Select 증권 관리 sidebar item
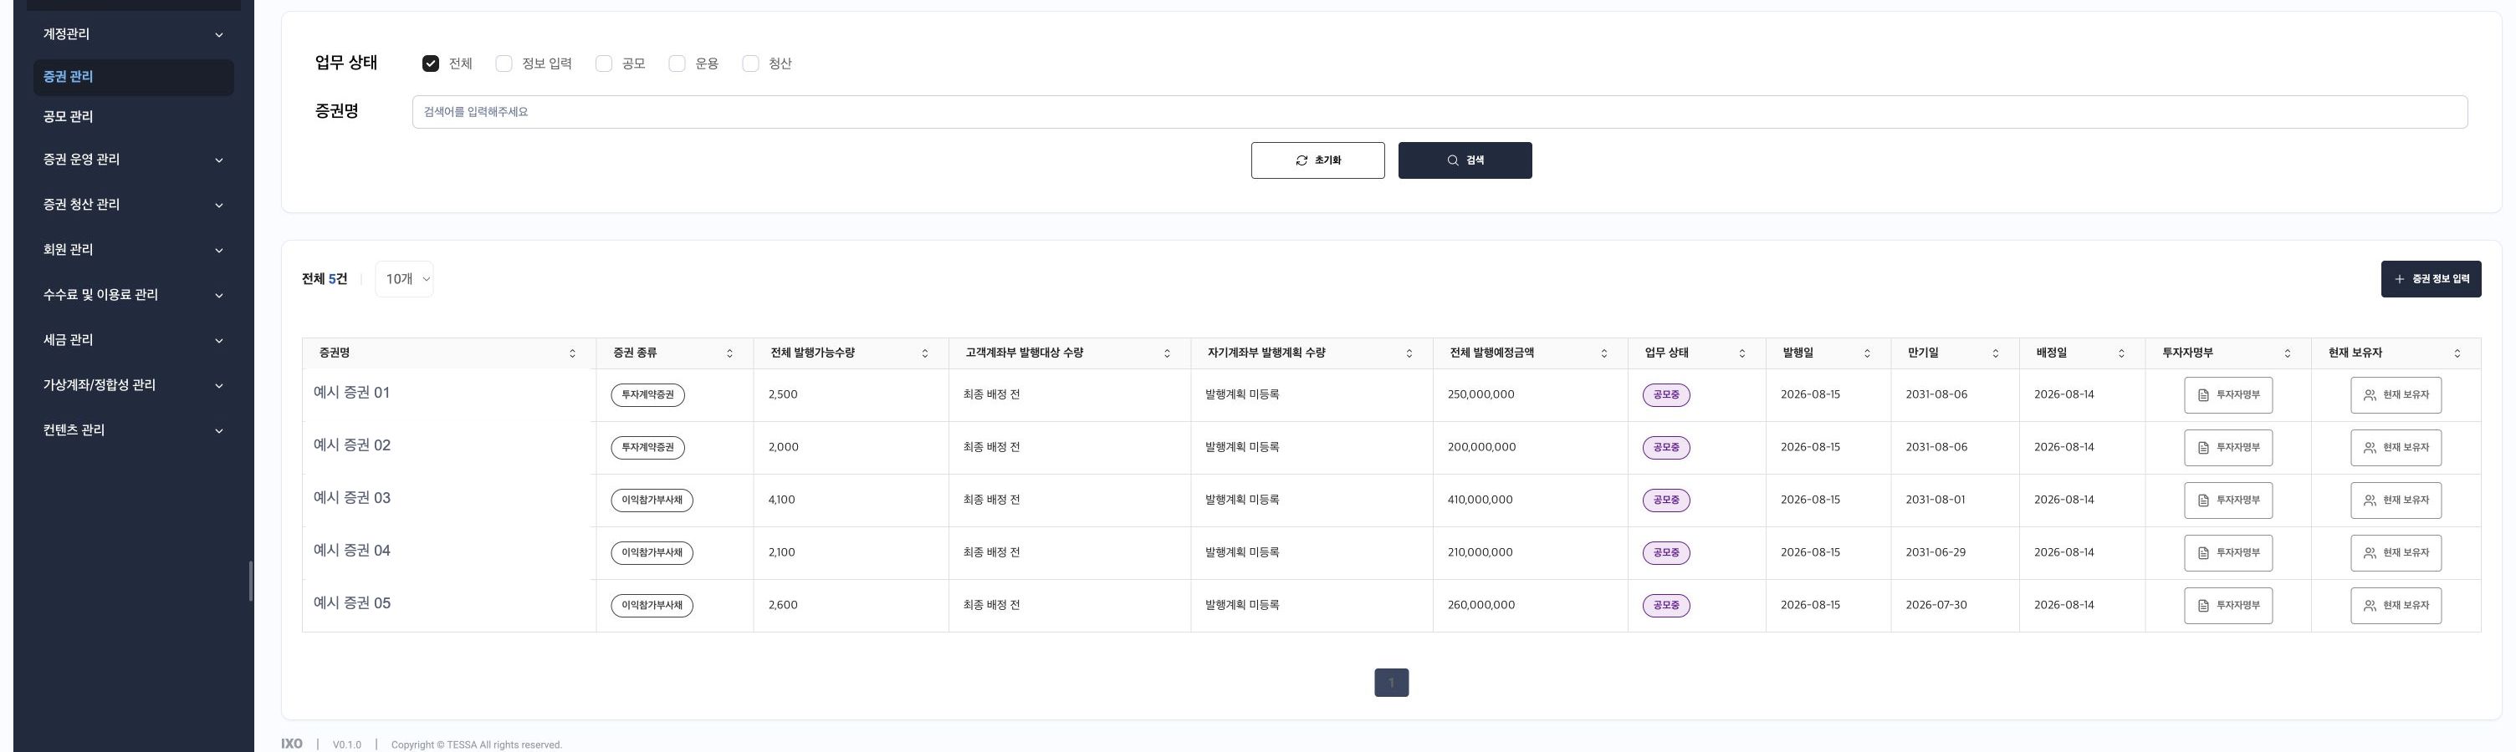The width and height of the screenshot is (2516, 752). pos(133,77)
